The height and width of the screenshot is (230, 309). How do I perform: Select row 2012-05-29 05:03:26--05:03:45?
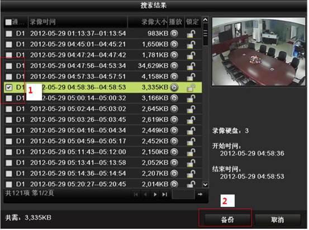coord(103,120)
